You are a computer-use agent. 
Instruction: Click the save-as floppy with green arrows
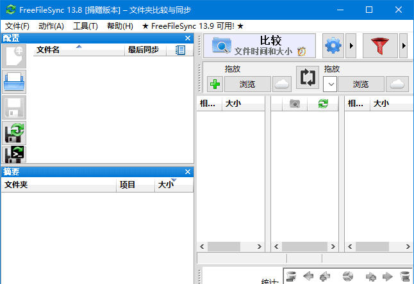point(14,133)
